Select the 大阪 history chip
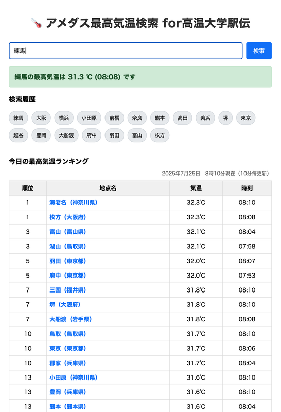Image resolution: width=281 pixels, height=412 pixels. 41,118
